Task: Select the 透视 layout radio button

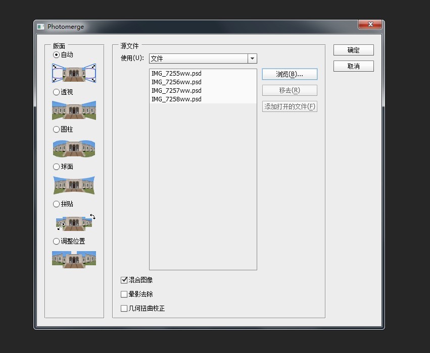Action: click(56, 92)
